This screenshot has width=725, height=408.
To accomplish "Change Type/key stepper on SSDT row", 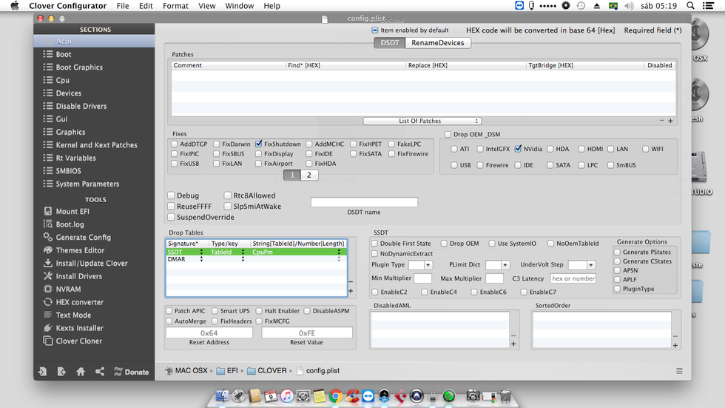I will pyautogui.click(x=243, y=252).
